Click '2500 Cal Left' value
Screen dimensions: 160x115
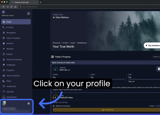65,70
